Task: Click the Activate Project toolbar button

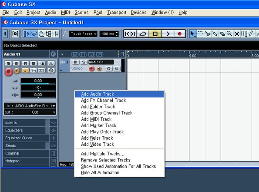Action: 5,34
